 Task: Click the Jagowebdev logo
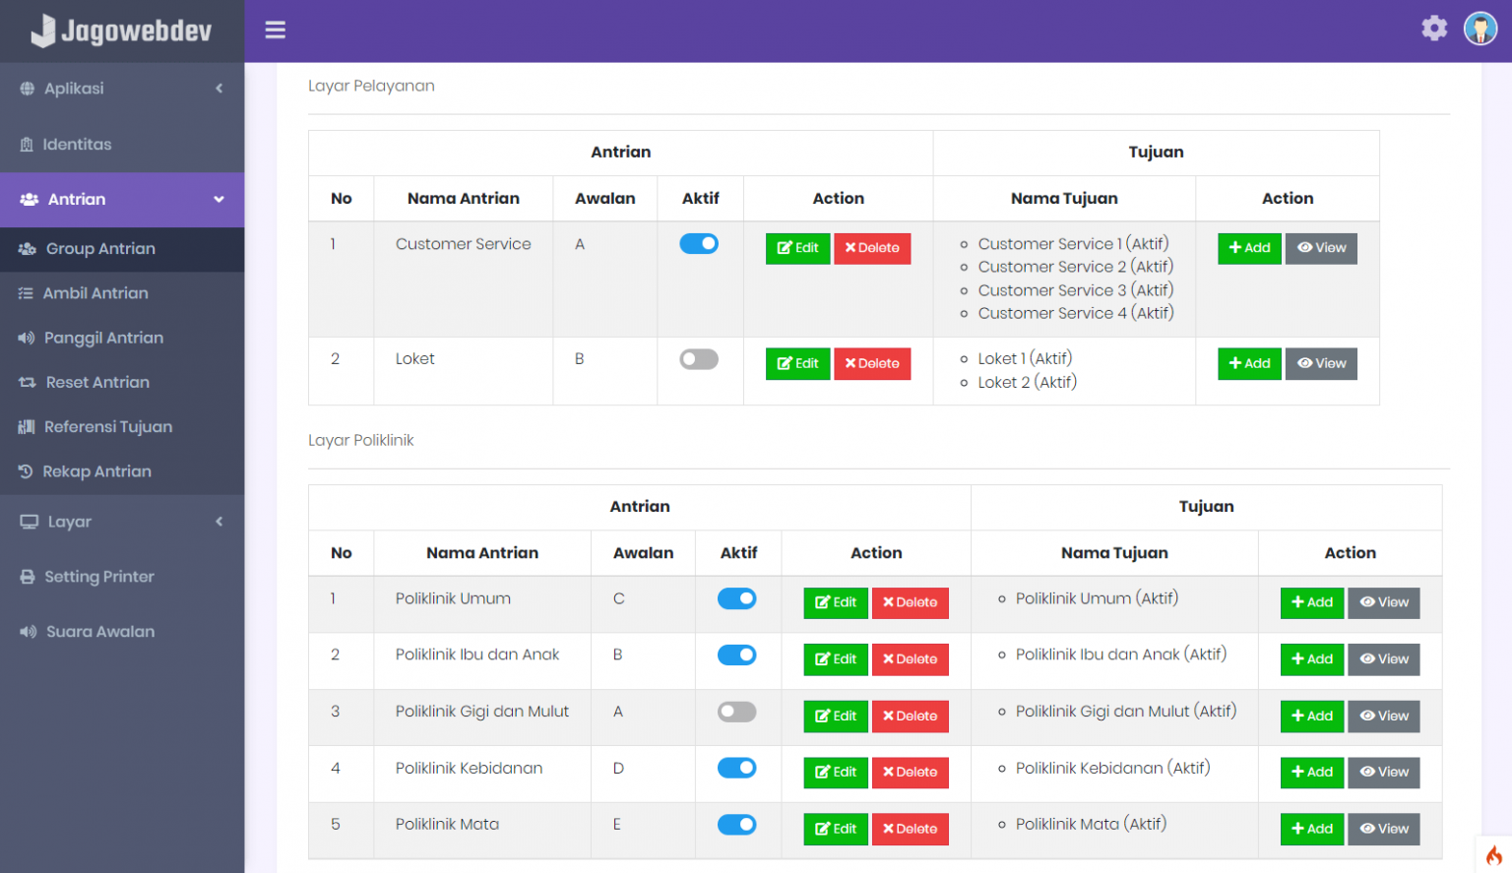click(x=121, y=31)
